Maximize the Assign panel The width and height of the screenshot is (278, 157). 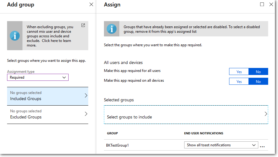(x=262, y=5)
